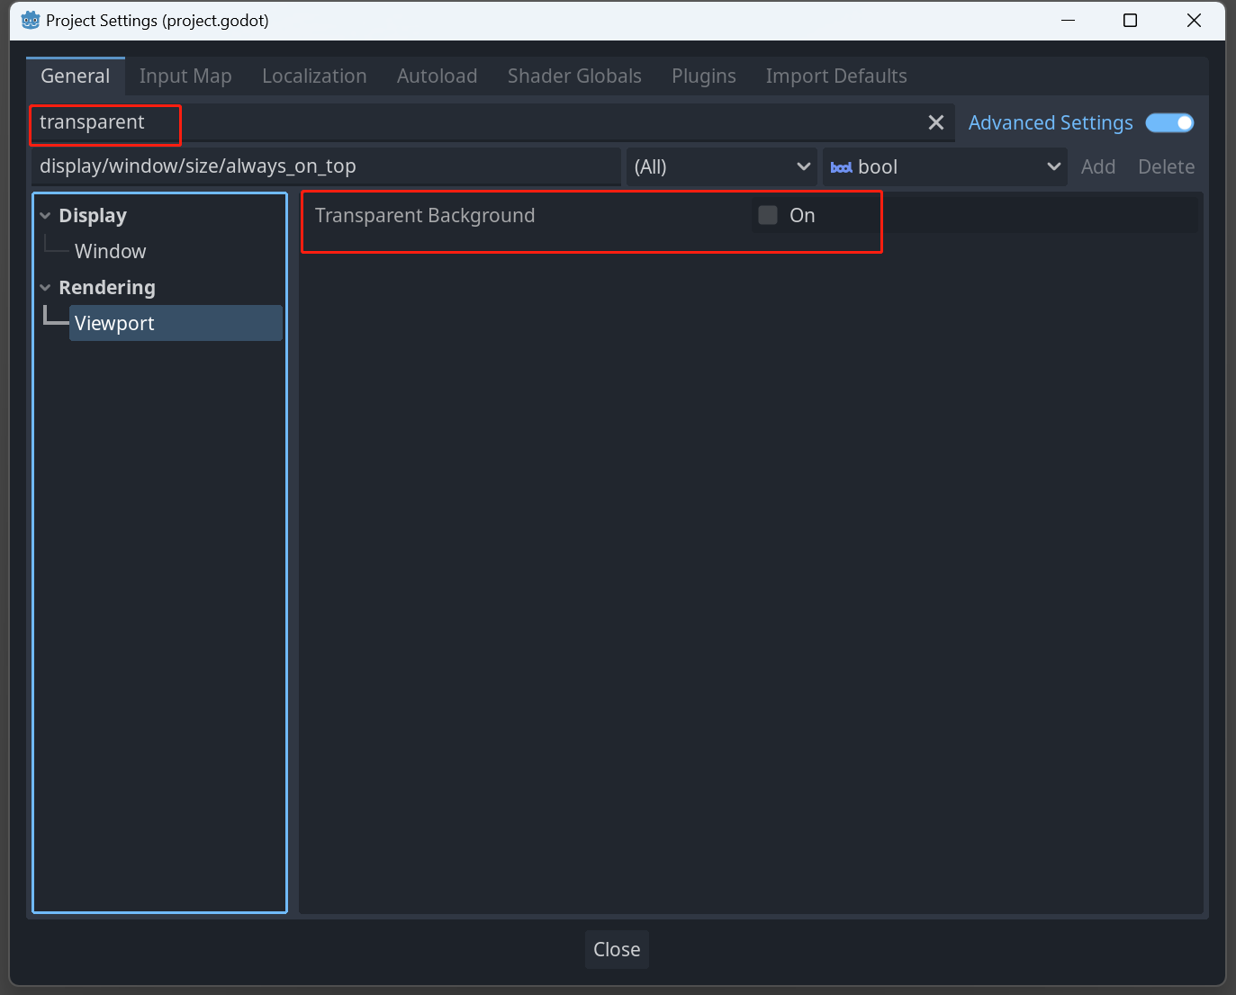This screenshot has height=995, width=1236.
Task: Click the Godot logo in the title bar
Action: pyautogui.click(x=30, y=20)
